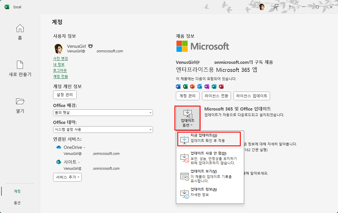Click the OneNote app icon

click(x=207, y=86)
